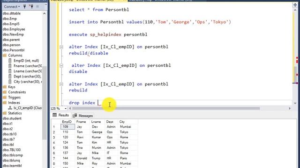Image resolution: width=300 pixels, height=168 pixels.
Task: Click the horizontal scroll left arrow
Action: tap(70, 108)
